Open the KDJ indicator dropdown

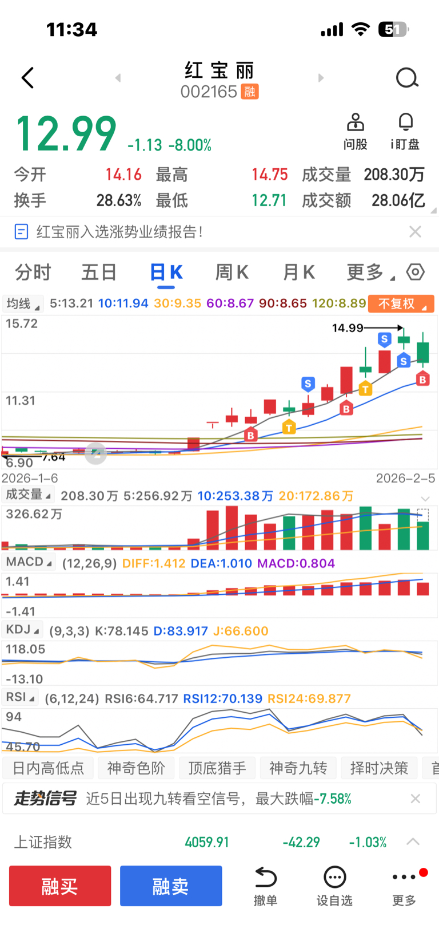tap(23, 630)
